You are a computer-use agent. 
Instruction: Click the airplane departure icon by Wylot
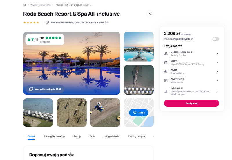coord(166,71)
